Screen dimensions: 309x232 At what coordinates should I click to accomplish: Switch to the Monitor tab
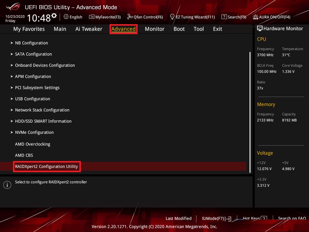pyautogui.click(x=154, y=29)
